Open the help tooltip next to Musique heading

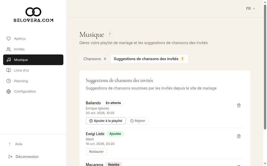click(x=110, y=34)
